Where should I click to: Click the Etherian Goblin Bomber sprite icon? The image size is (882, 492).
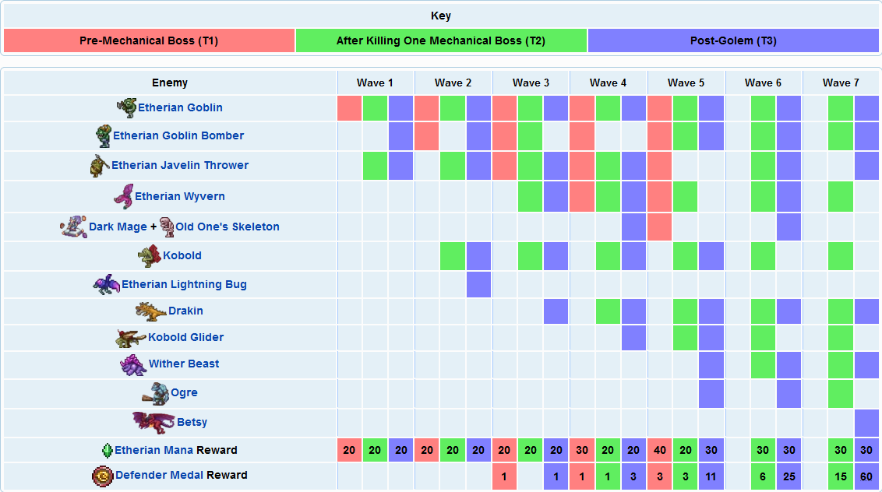(x=103, y=136)
